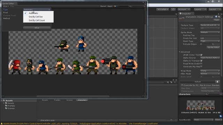Choose Automatic in the slice Type menu

click(x=38, y=13)
